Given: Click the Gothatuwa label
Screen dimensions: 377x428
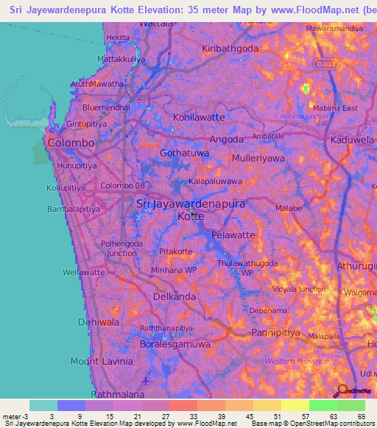Looking at the screenshot, I should tap(184, 153).
